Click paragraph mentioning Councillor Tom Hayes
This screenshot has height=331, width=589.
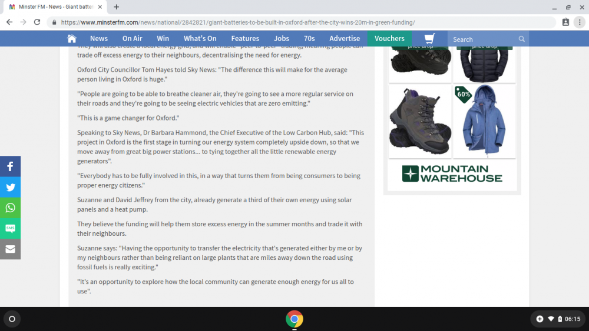pos(212,74)
